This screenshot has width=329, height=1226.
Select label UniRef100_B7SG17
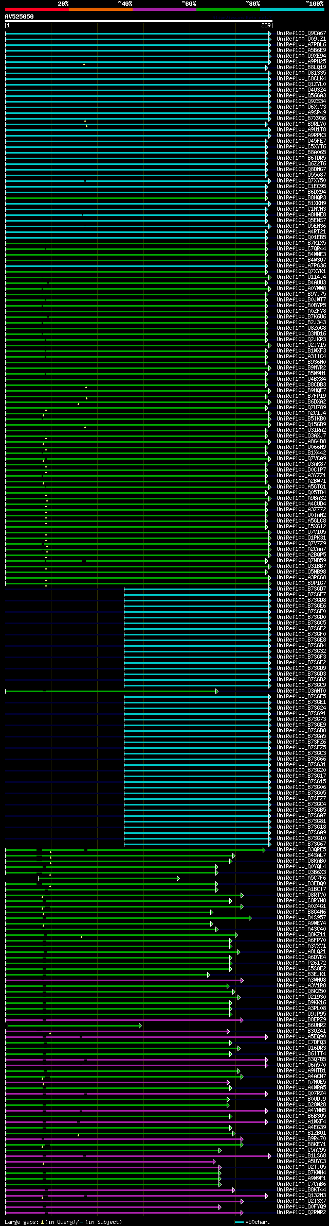pyautogui.click(x=301, y=776)
